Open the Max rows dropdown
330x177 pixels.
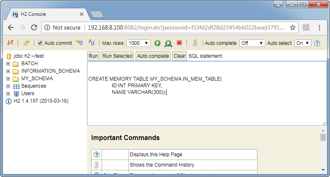tap(138, 43)
